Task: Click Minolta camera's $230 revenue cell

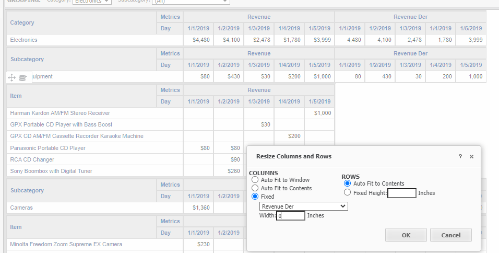Action: [x=198, y=245]
